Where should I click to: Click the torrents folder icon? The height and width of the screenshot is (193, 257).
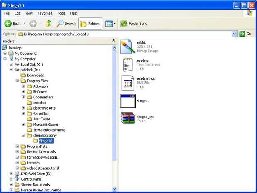pyautogui.click(x=23, y=163)
